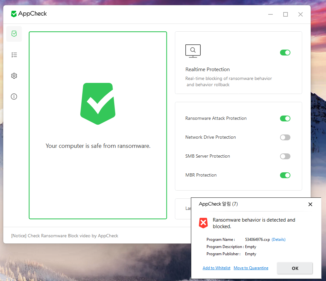Image resolution: width=326 pixels, height=281 pixels.
Task: Click the 'MBR Protection' label
Action: [201, 175]
